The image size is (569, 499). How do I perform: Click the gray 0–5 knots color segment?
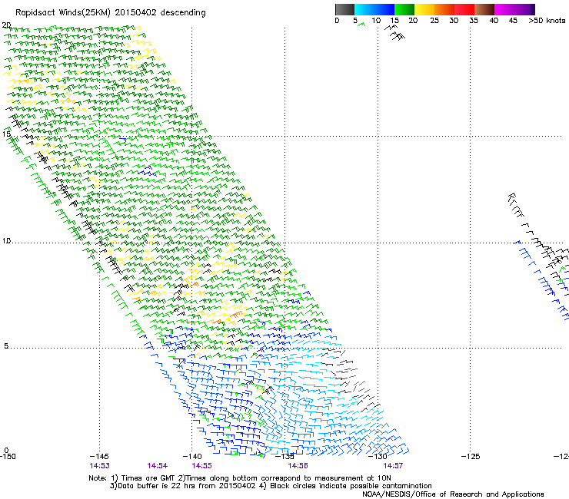click(x=344, y=9)
